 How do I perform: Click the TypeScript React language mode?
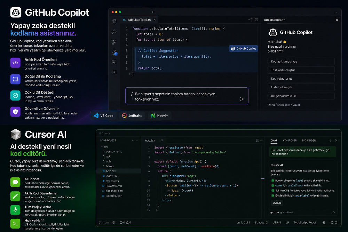305,223
